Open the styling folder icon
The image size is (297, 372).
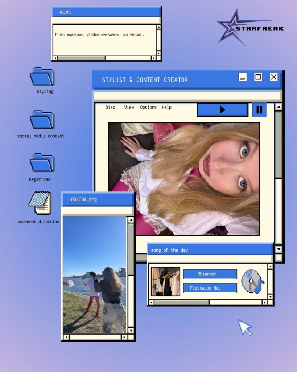[42, 77]
